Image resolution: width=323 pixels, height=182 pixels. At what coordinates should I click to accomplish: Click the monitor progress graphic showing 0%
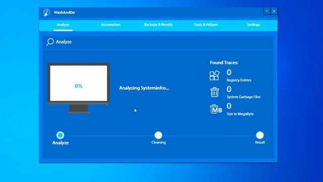[79, 88]
